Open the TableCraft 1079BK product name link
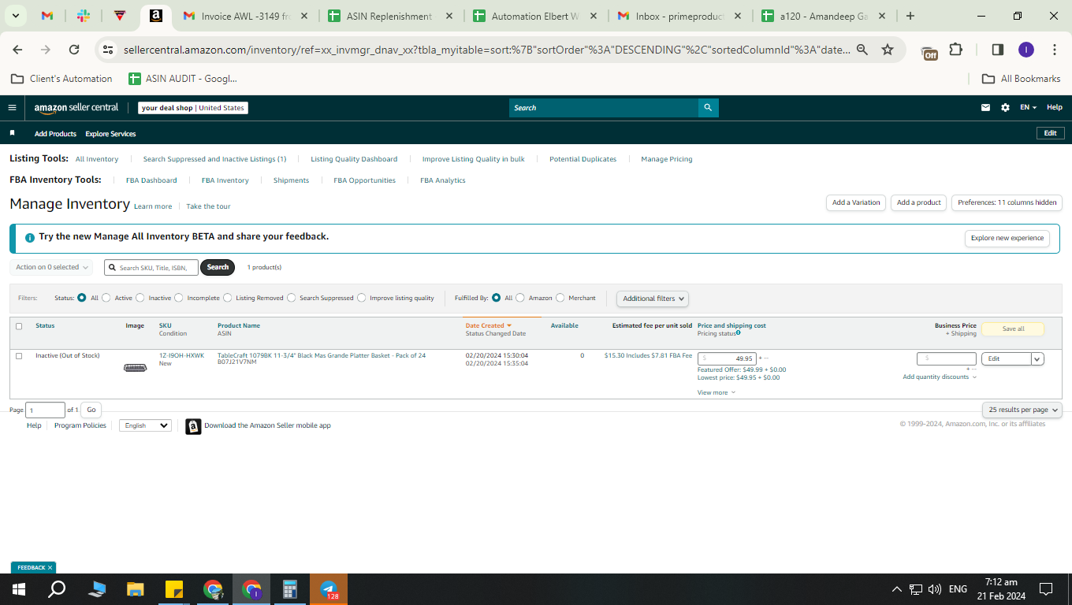Image resolution: width=1072 pixels, height=605 pixels. [322, 355]
